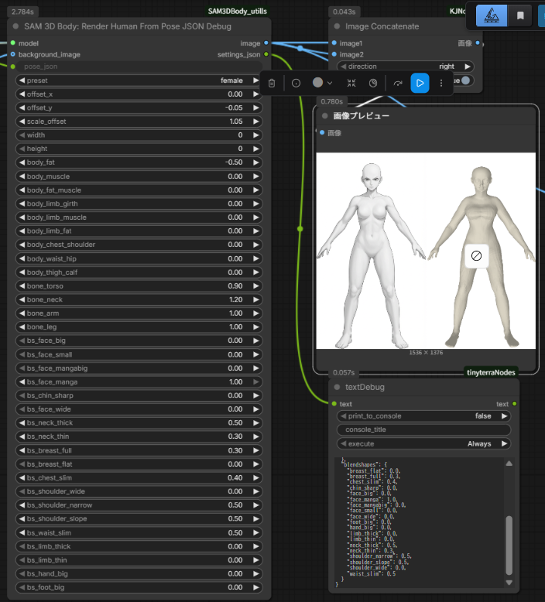Click the bypass node toolbar icon
The width and height of the screenshot is (545, 602).
(373, 83)
